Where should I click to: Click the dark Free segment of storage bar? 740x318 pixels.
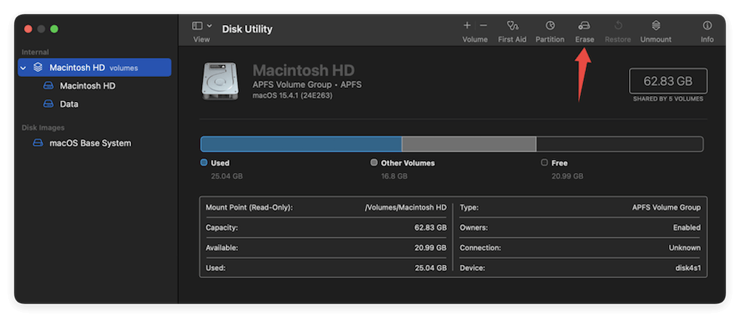[x=619, y=144]
